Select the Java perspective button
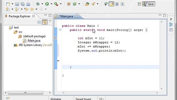The width and height of the screenshot is (177, 100). coord(149,4)
